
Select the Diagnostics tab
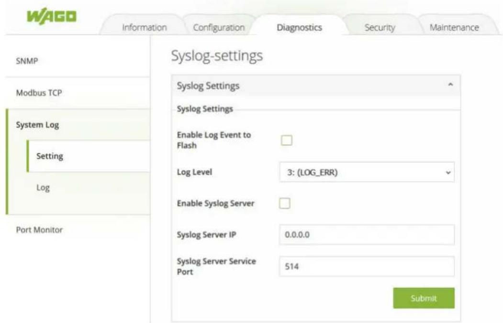click(299, 27)
